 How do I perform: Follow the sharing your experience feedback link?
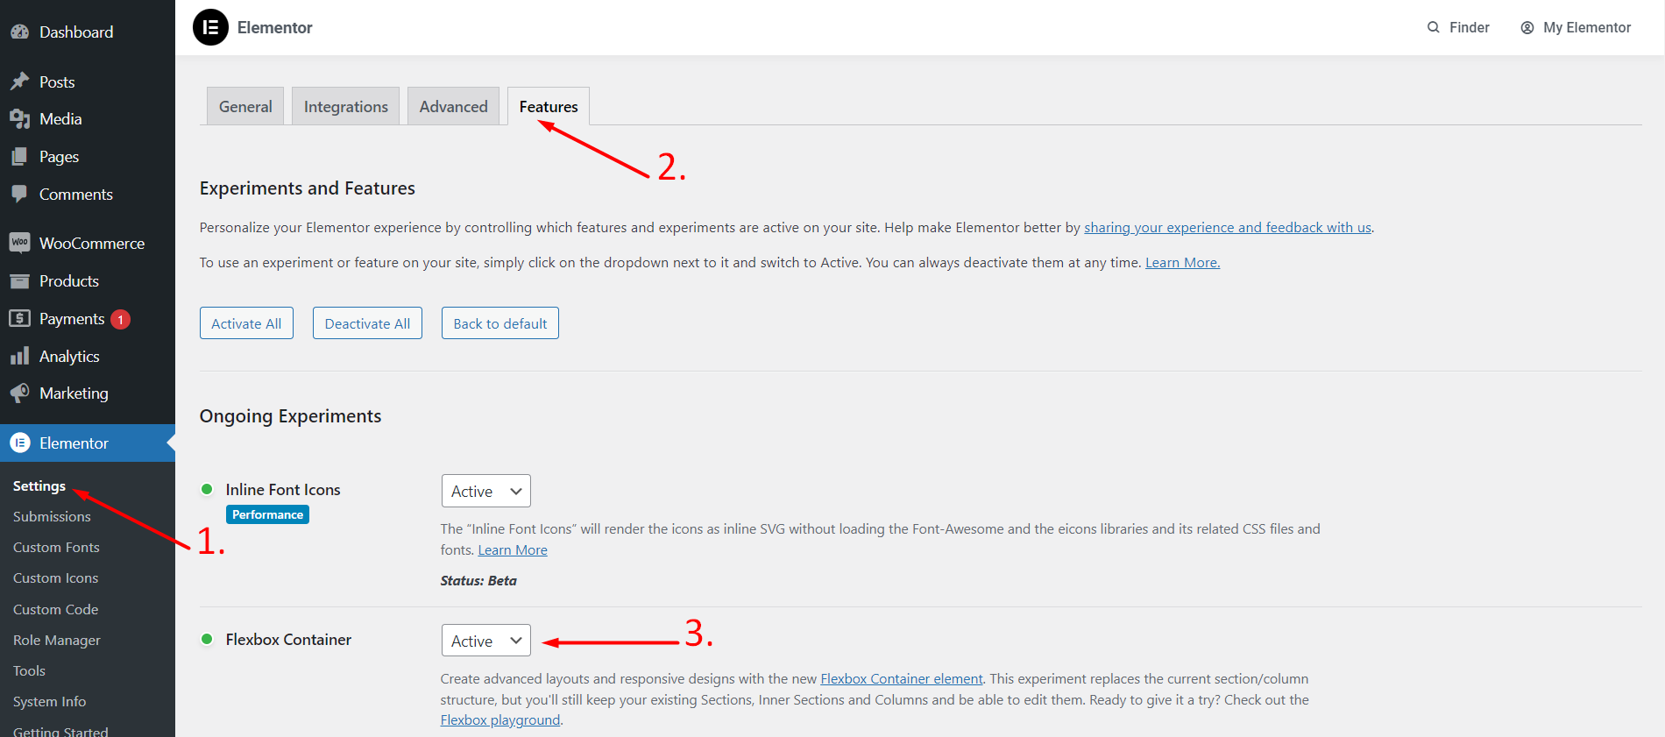tap(1228, 227)
